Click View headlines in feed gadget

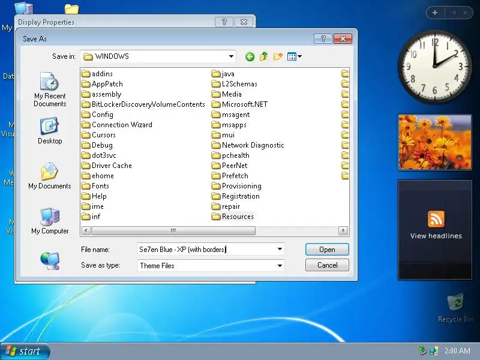coord(436,236)
